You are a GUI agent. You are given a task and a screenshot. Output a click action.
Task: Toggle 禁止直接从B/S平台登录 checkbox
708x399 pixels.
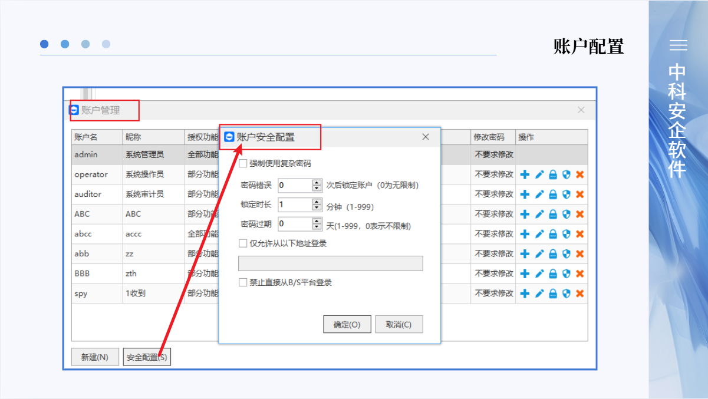click(x=243, y=282)
